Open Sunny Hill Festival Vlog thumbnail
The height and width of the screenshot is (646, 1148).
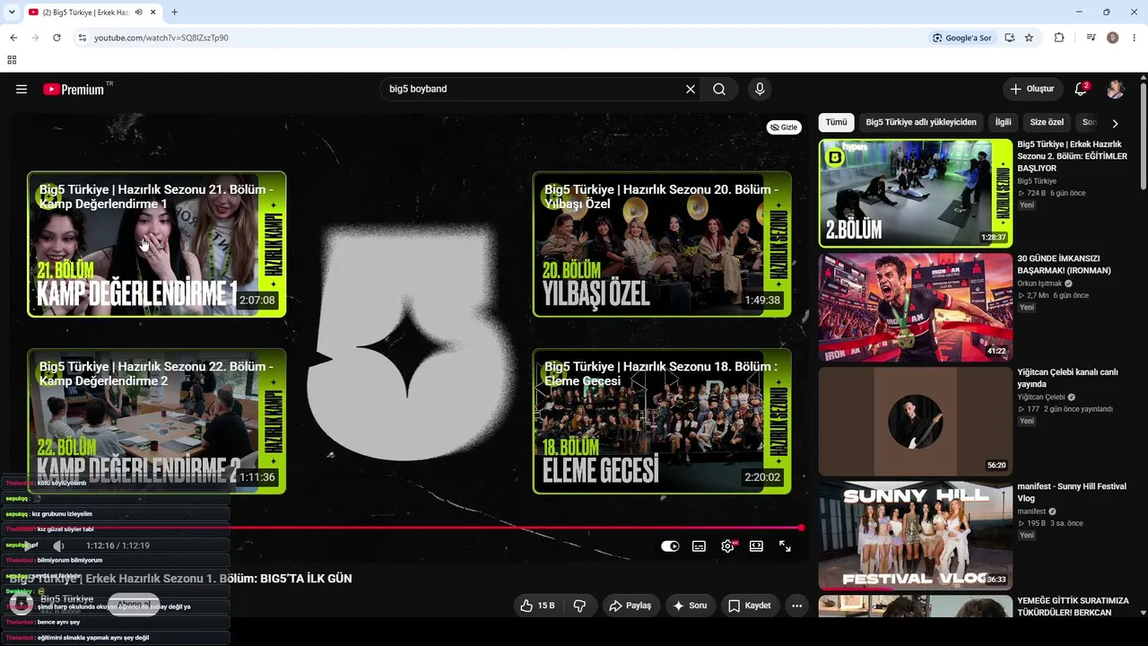point(916,535)
